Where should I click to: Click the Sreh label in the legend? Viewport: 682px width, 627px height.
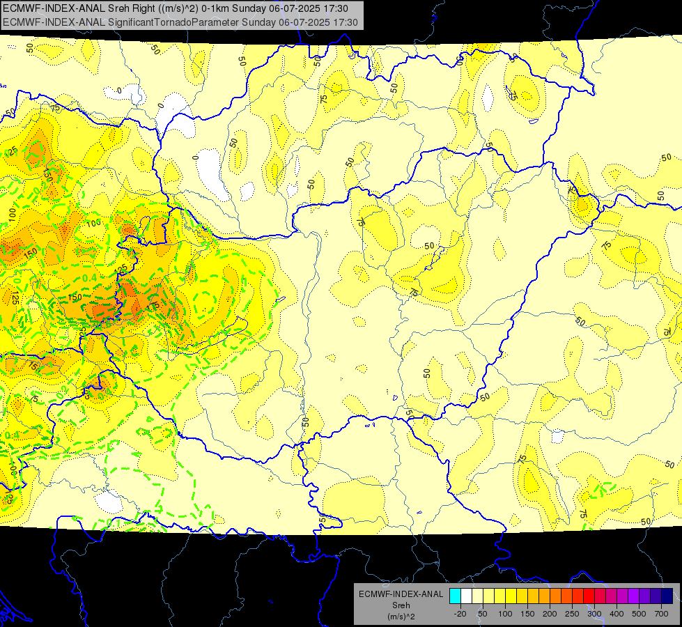click(x=401, y=605)
